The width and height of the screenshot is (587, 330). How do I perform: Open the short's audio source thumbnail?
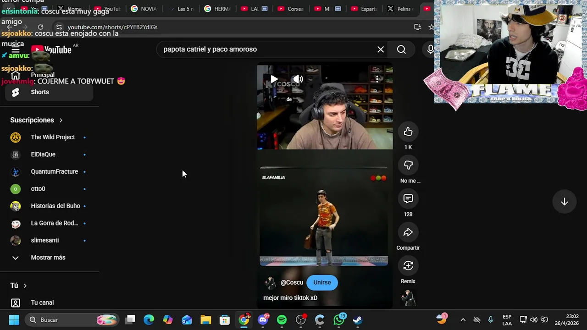(408, 298)
